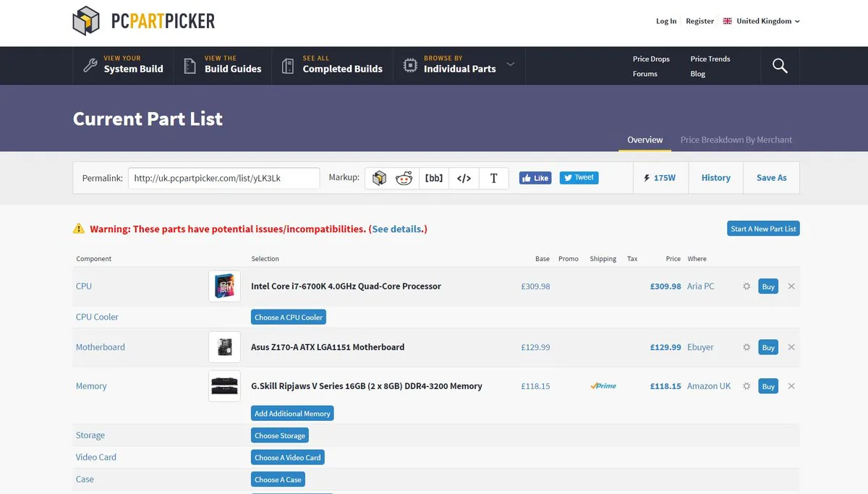Remove the G.Skill Ripjaws memory

tap(791, 386)
